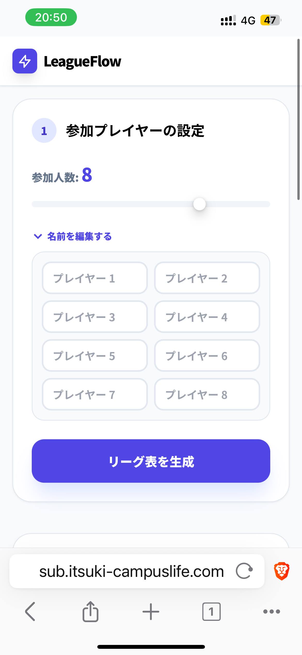Image resolution: width=302 pixels, height=655 pixels.
Task: Tap the Brave lion shield icon
Action: [282, 571]
